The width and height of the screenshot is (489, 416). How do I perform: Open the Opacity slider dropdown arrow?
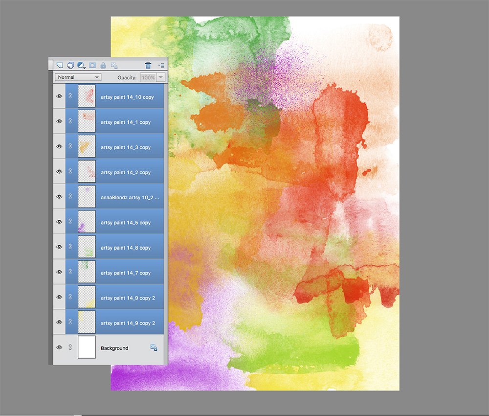pos(160,77)
